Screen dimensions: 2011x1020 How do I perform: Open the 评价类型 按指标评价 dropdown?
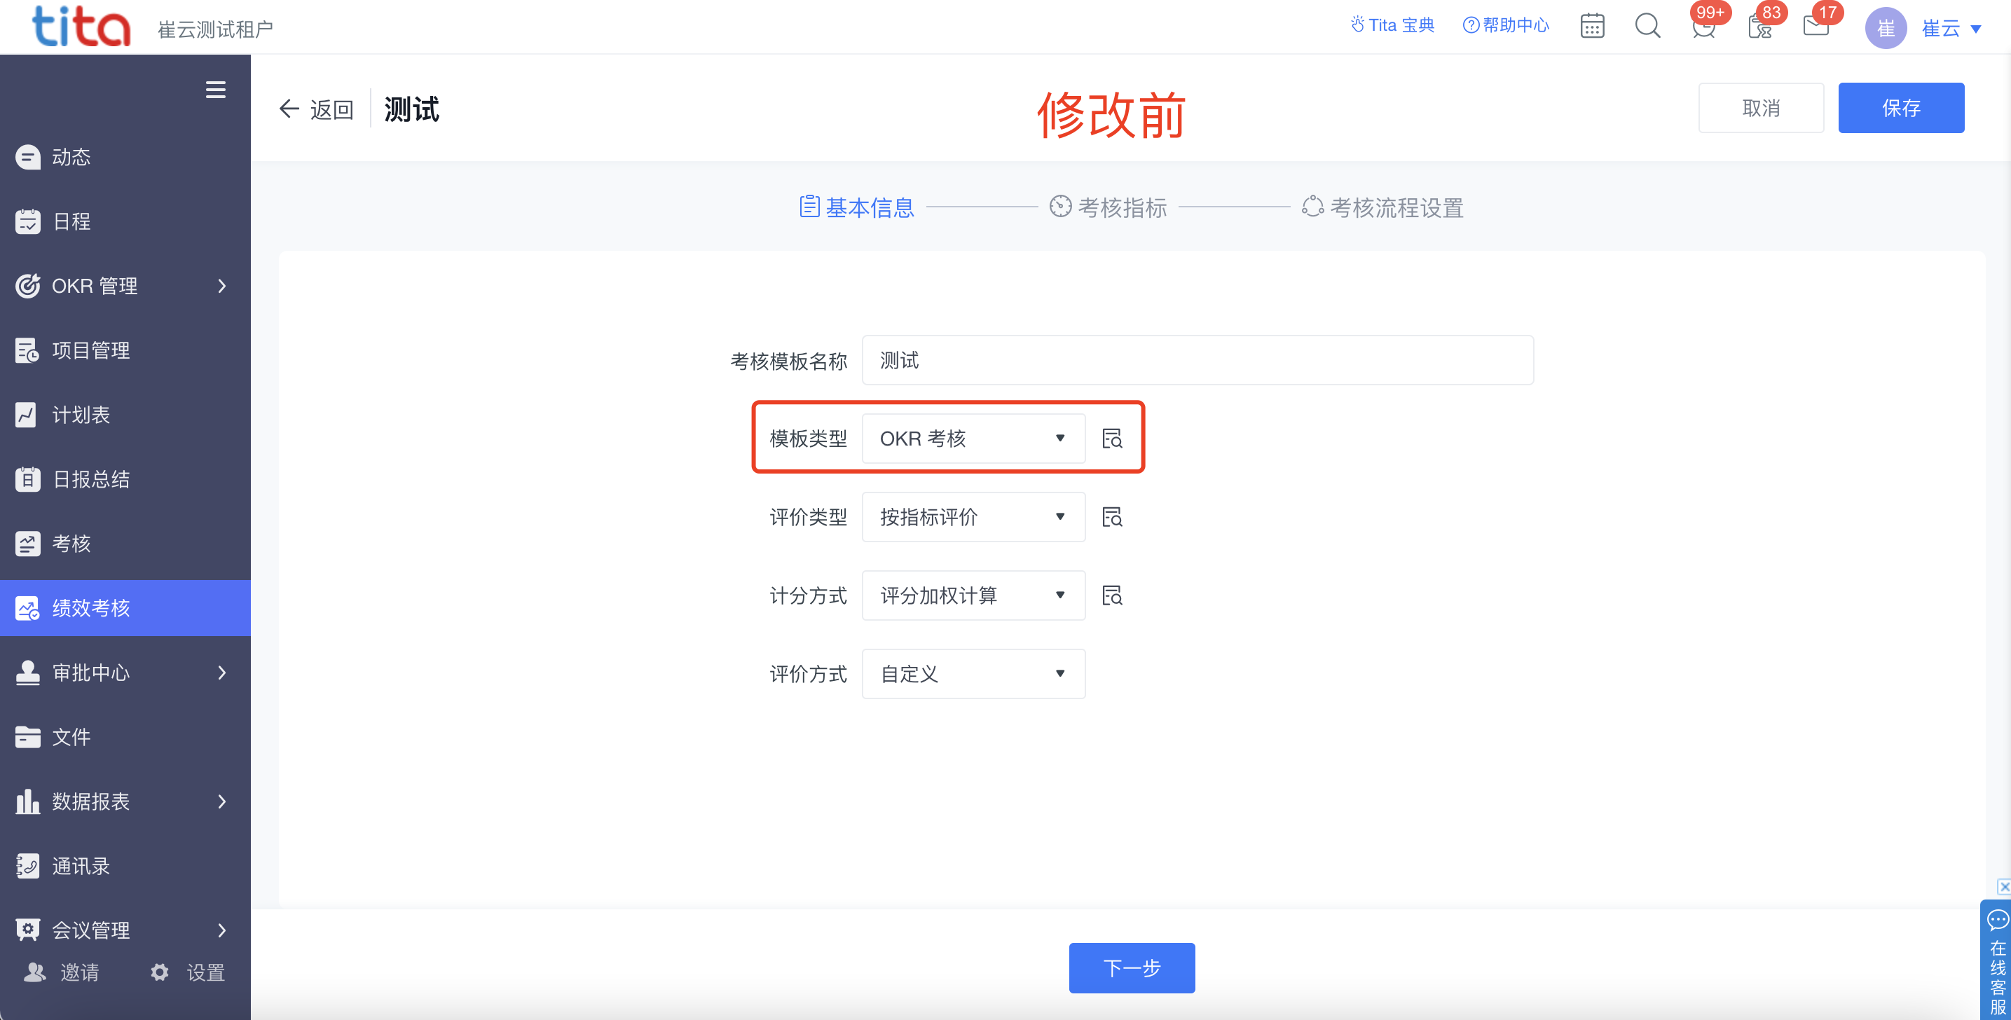[973, 516]
